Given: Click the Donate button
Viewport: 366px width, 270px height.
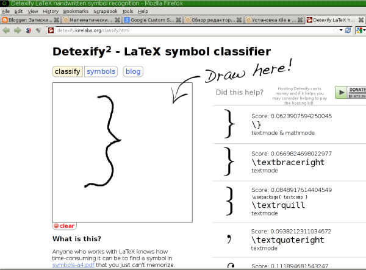Looking at the screenshot, I should click(350, 92).
